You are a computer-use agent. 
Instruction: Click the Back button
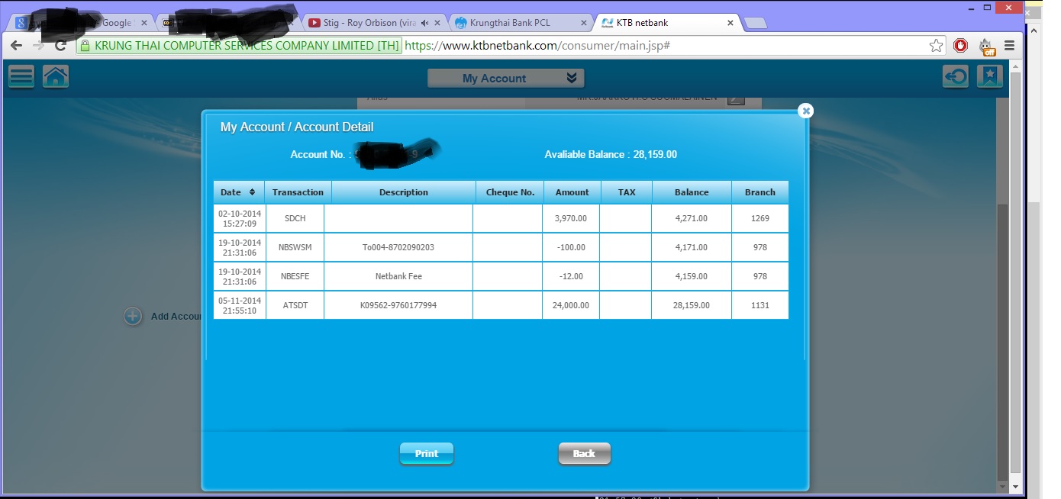pos(585,453)
